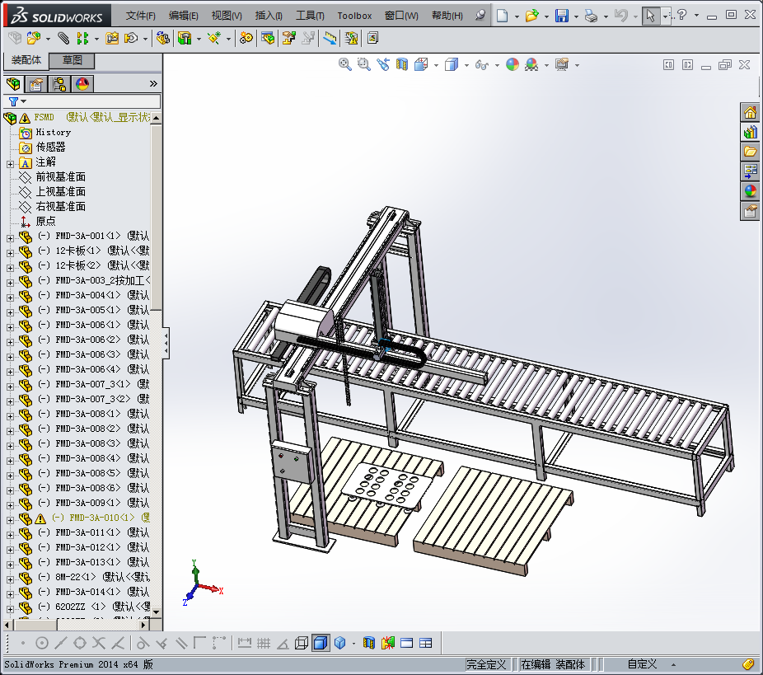Click the Zoom to Area icon
763x675 pixels.
364,64
